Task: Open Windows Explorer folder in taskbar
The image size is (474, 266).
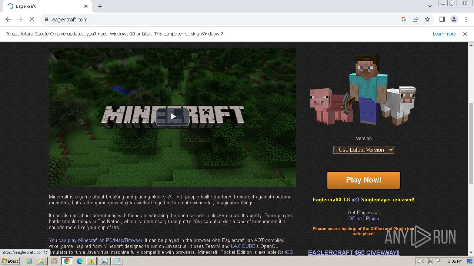Action: (x=41, y=261)
